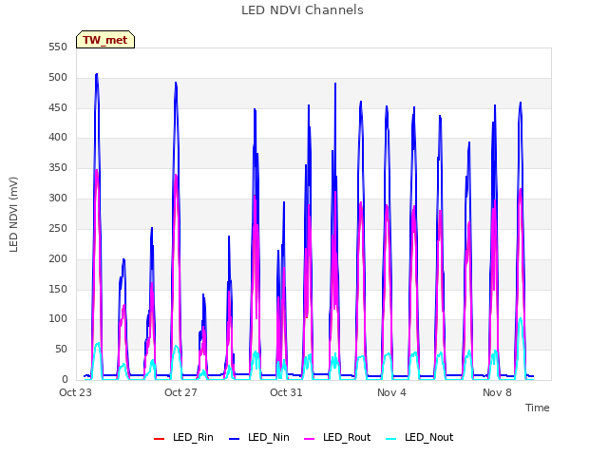Viewport: 608px width, 456px height.
Task: Click the 350 y-axis tick label
Action: click(x=58, y=167)
